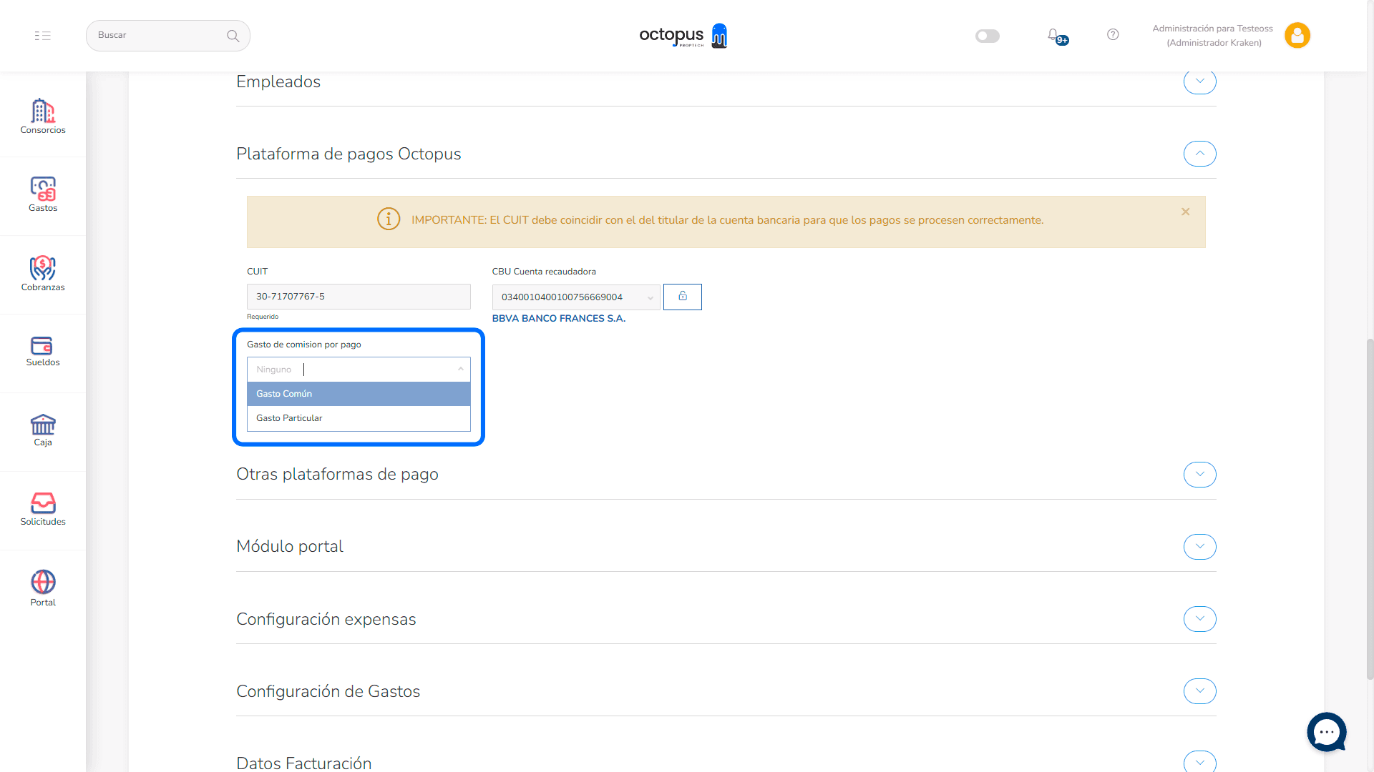Toggle the header switch
Screen dimensions: 1374x772
click(987, 36)
